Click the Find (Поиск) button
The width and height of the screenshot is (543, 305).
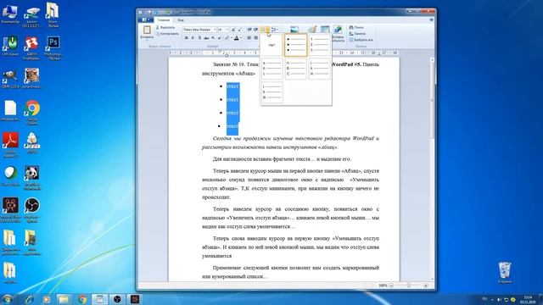[x=356, y=27]
